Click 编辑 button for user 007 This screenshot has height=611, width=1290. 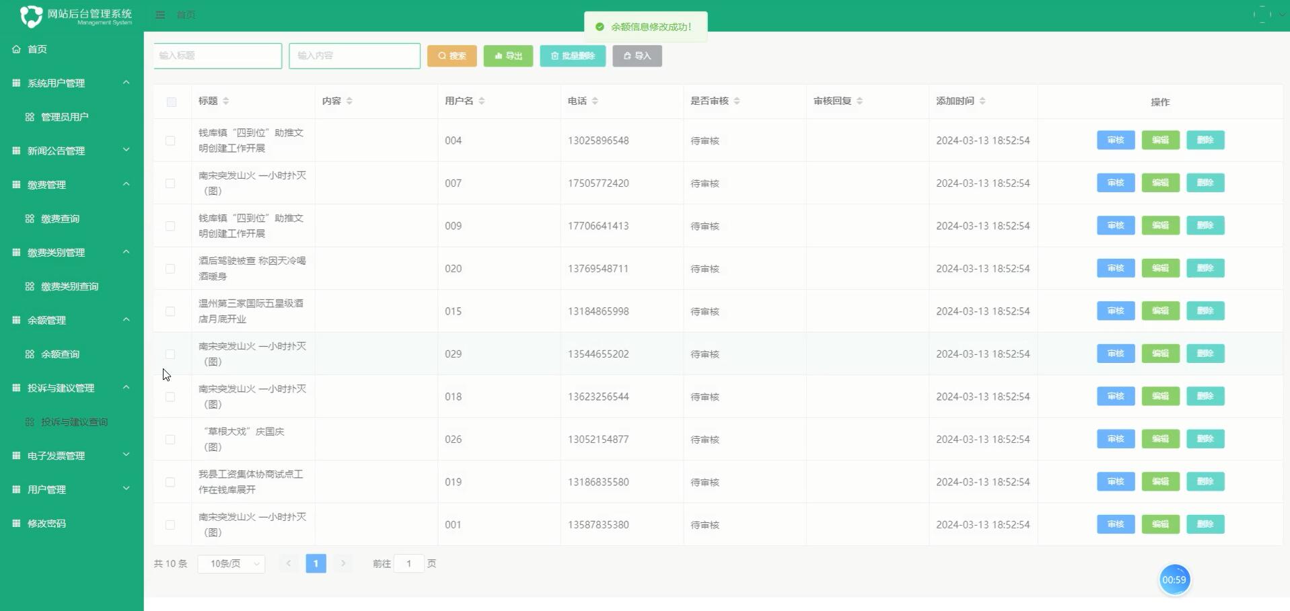[x=1161, y=183]
